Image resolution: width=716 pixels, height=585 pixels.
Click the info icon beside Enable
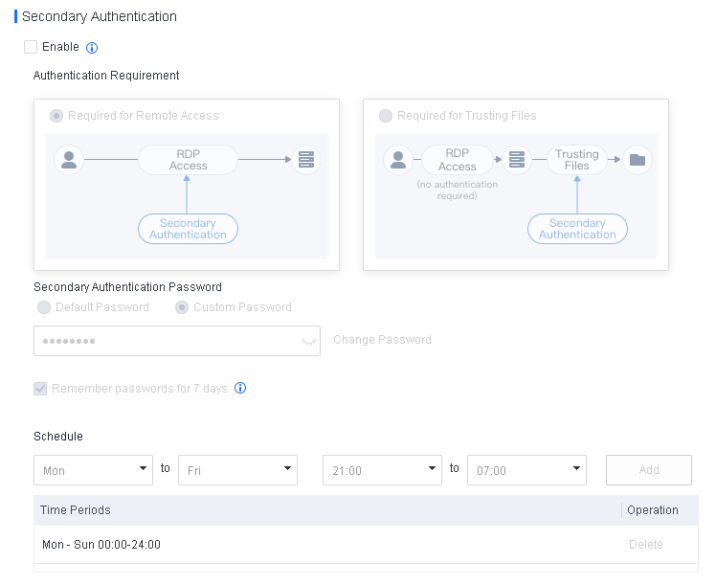point(92,48)
